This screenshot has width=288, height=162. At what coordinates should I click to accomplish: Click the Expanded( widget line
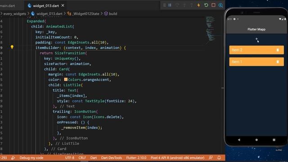[x=36, y=21]
